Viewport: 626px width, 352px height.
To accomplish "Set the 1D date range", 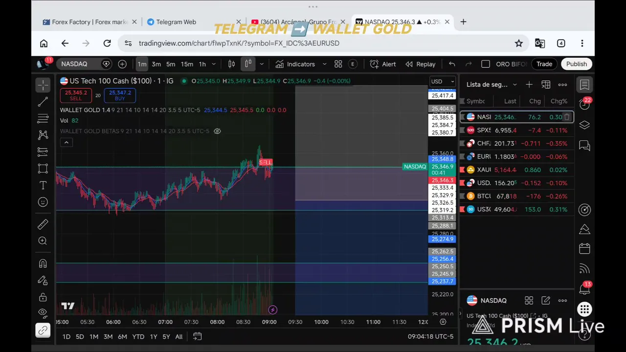I will tap(67, 336).
